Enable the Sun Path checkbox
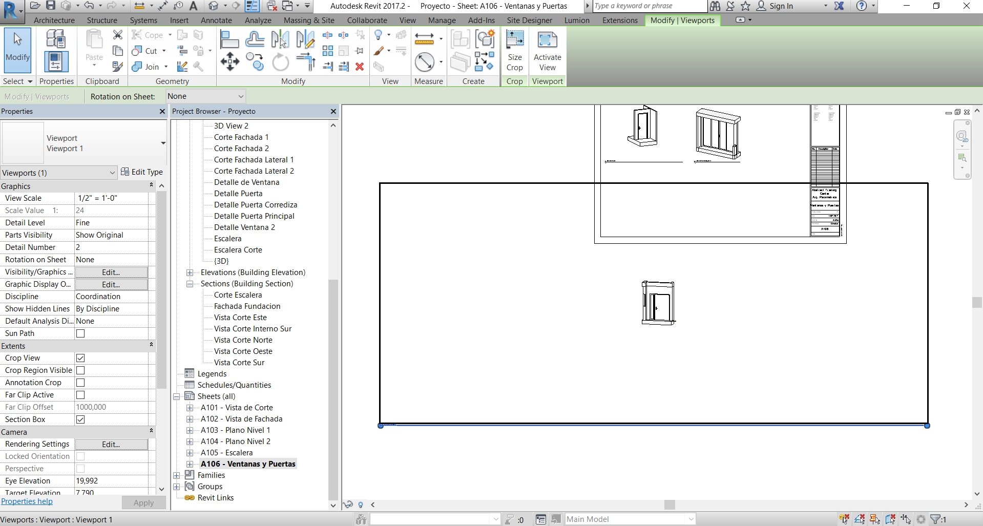The image size is (983, 526). tap(80, 333)
